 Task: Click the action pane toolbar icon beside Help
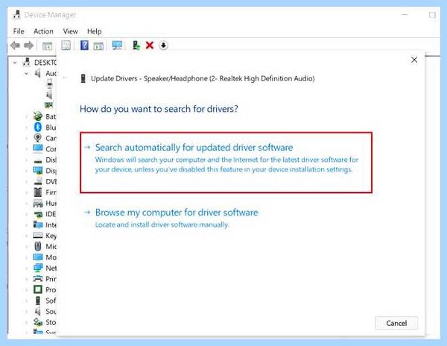coord(98,45)
